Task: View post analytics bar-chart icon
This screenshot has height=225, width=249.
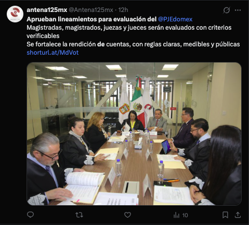Action: (176, 215)
